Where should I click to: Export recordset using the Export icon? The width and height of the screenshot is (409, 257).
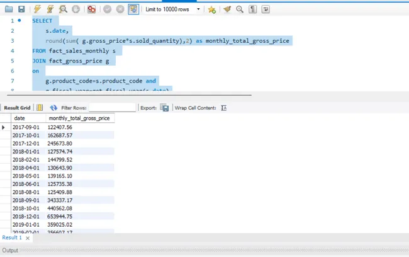click(164, 108)
